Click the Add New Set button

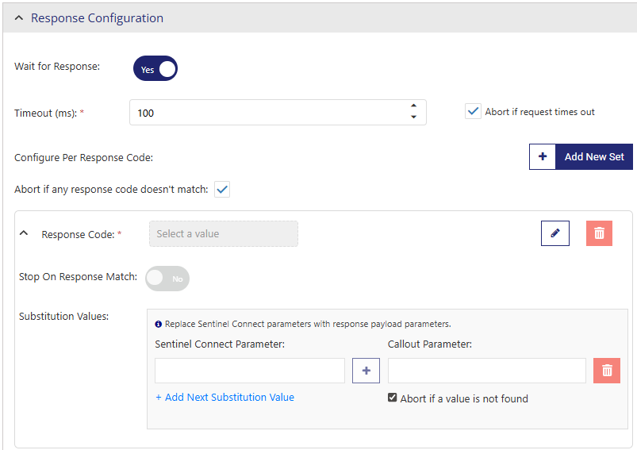(593, 157)
